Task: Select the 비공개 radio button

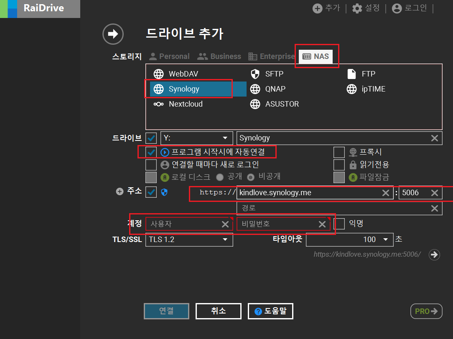Action: pos(251,177)
